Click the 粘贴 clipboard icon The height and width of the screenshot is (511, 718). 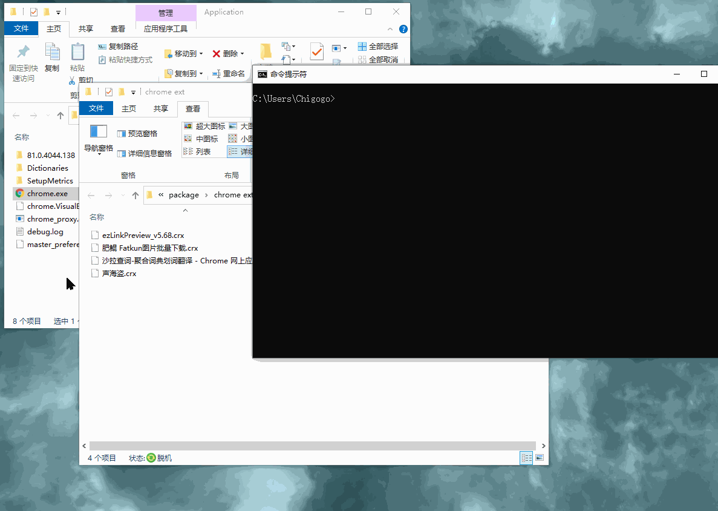click(77, 52)
